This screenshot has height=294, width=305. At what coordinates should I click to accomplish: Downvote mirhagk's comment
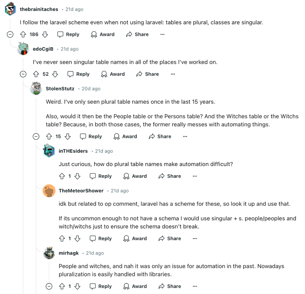[77, 286]
